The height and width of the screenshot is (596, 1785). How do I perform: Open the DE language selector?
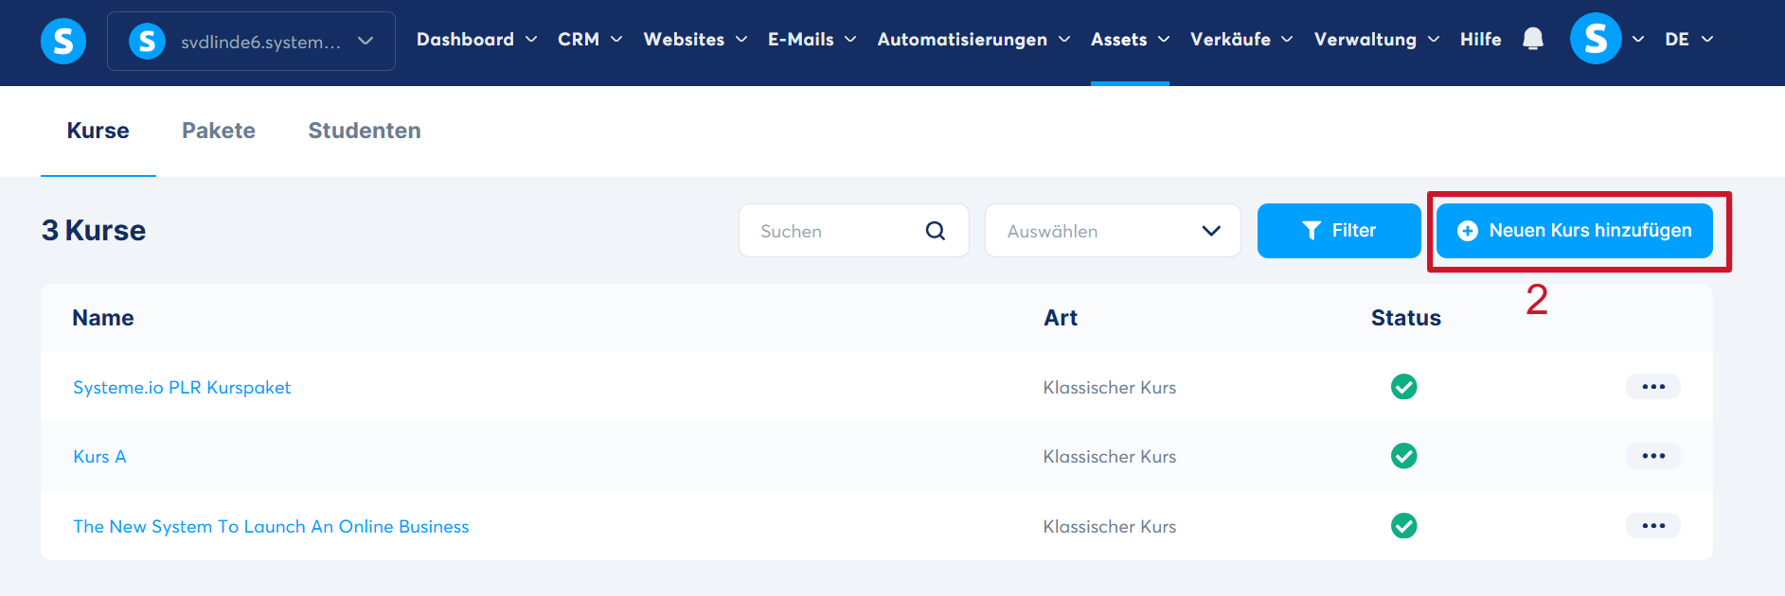[1688, 40]
